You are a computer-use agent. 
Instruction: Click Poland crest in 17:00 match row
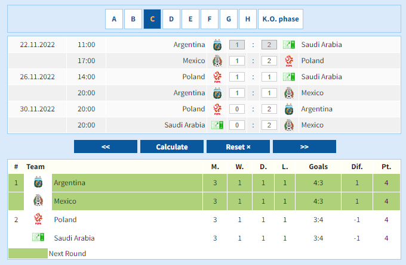289,61
